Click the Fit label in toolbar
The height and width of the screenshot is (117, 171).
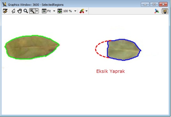click(x=49, y=11)
